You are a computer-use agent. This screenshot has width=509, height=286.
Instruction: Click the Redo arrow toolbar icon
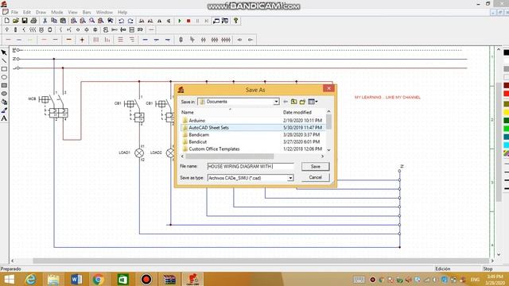click(130, 21)
